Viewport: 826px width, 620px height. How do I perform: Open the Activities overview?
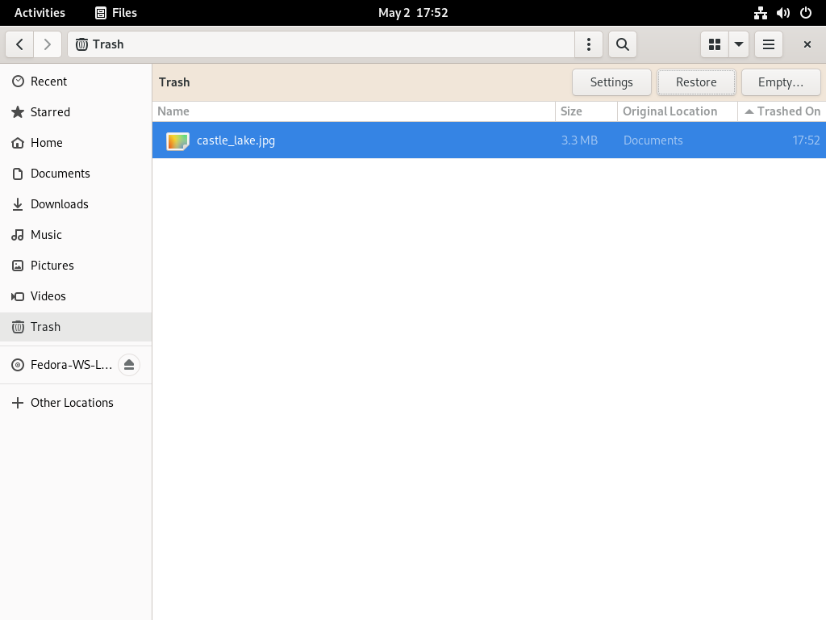(40, 13)
